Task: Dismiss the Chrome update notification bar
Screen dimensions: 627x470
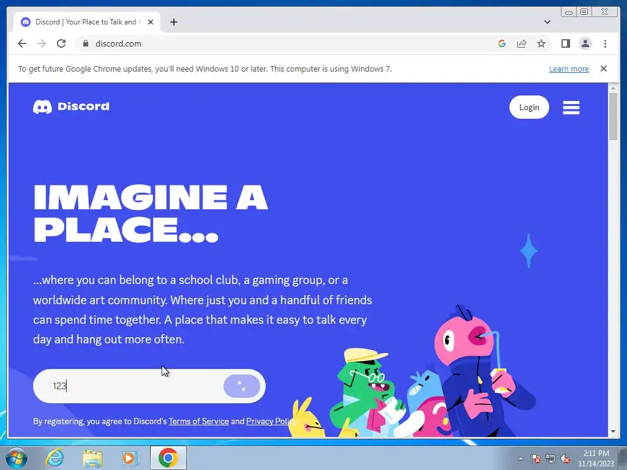Action: 604,69
